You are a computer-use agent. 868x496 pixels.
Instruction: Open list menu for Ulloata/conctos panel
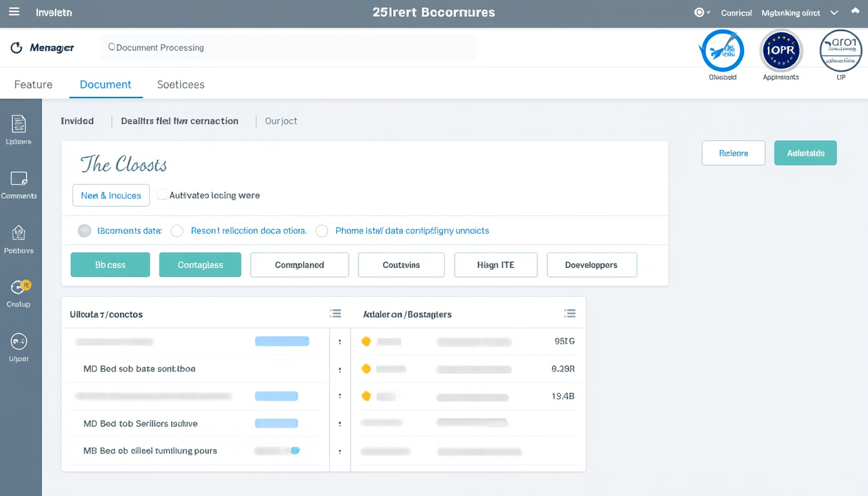335,313
